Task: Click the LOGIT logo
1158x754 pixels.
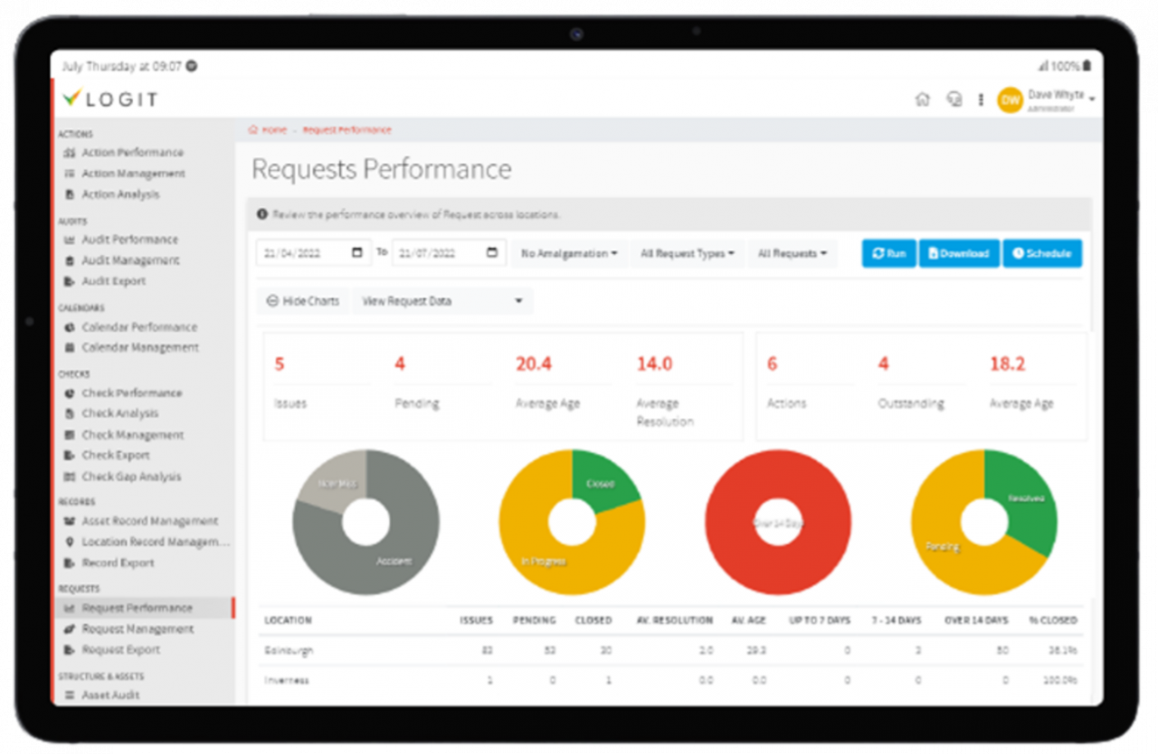Action: pyautogui.click(x=110, y=99)
